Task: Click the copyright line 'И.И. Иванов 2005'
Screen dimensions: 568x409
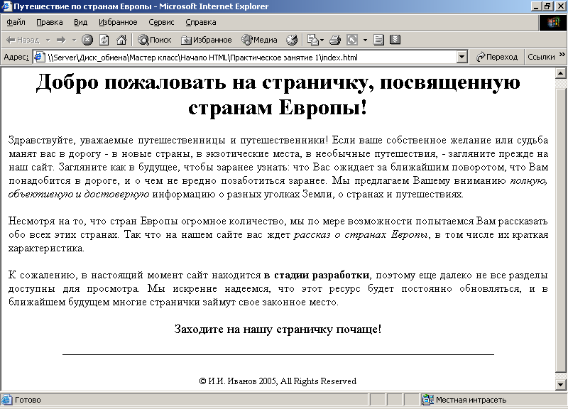Action: pos(278,381)
